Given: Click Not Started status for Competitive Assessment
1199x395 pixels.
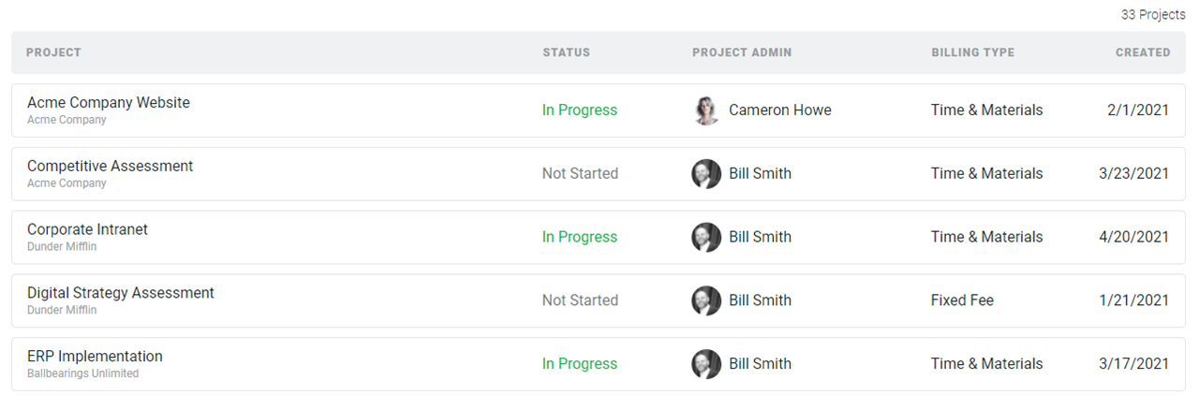Looking at the screenshot, I should [580, 174].
